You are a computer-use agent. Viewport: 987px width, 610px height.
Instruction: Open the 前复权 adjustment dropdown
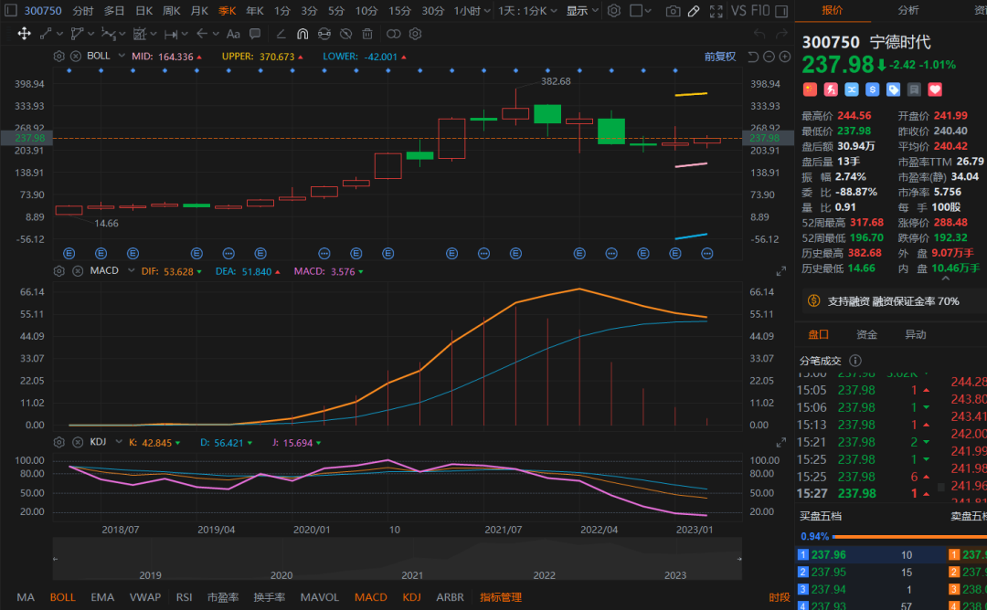[719, 57]
